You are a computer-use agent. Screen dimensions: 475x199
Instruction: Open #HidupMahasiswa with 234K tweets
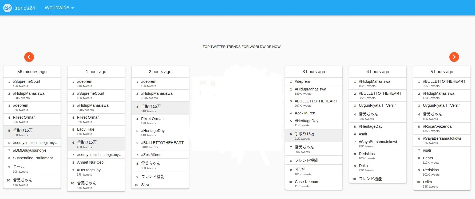[x=157, y=93]
